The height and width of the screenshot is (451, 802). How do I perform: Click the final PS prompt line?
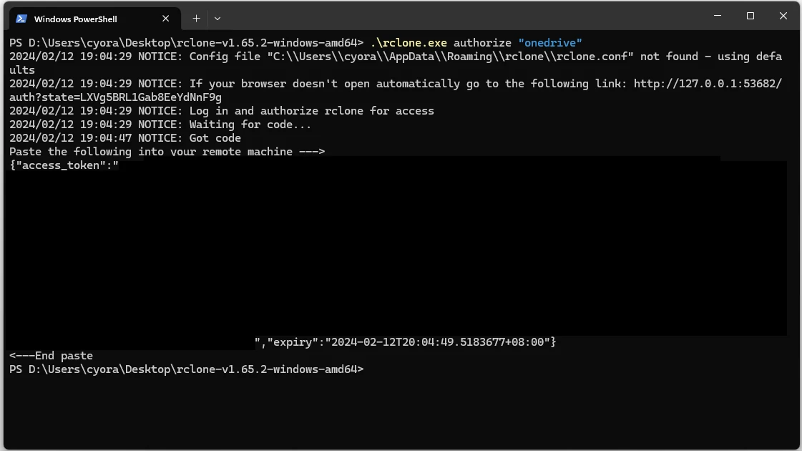(x=186, y=369)
